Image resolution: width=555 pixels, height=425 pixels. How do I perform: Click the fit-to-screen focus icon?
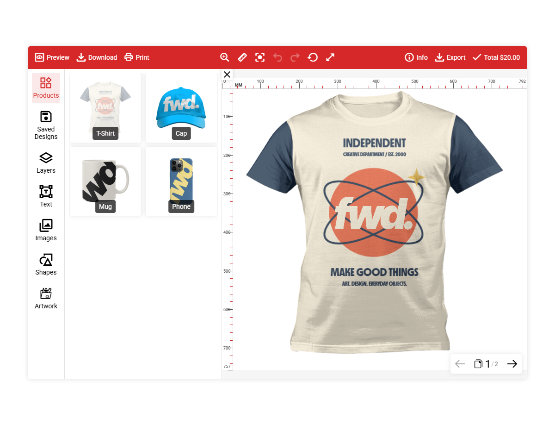pos(260,57)
